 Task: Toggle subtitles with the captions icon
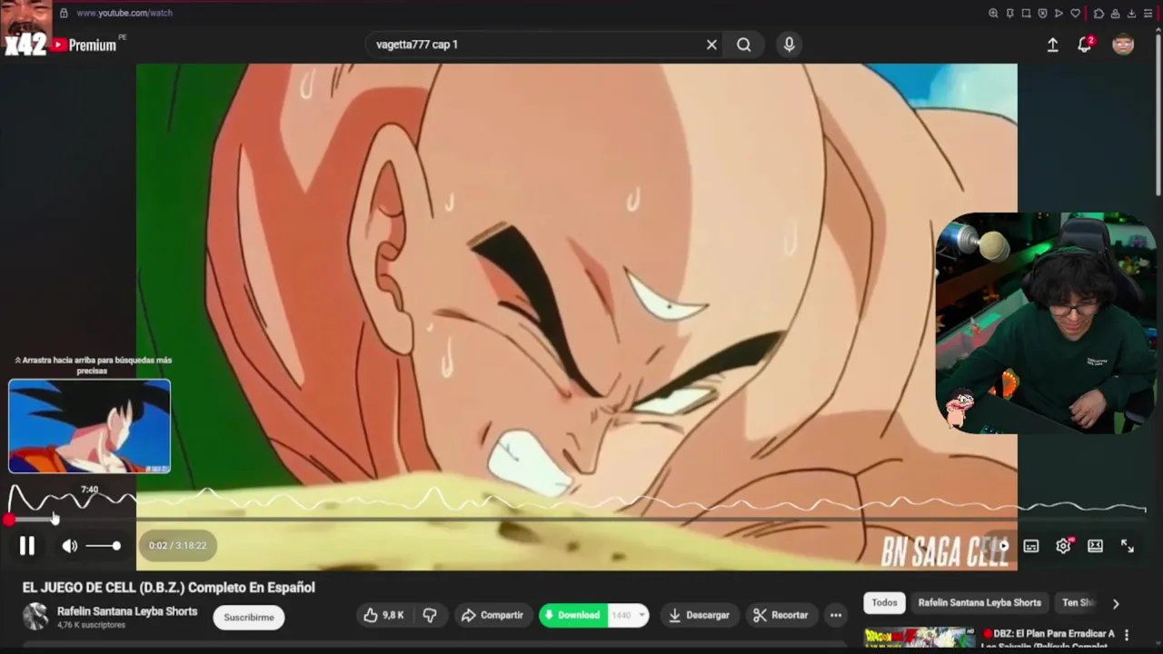(x=1031, y=546)
